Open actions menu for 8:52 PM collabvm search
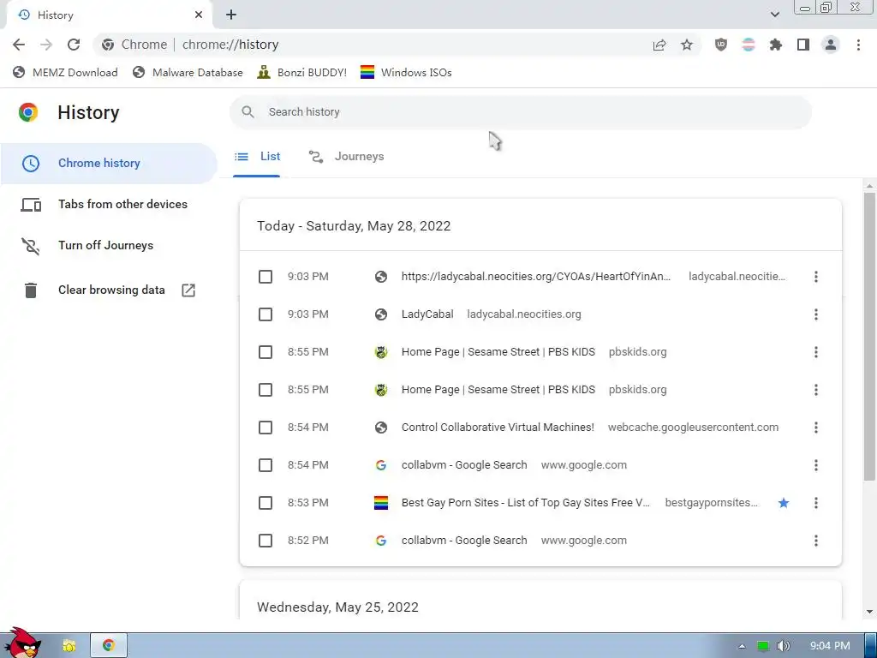The width and height of the screenshot is (877, 658). (816, 541)
